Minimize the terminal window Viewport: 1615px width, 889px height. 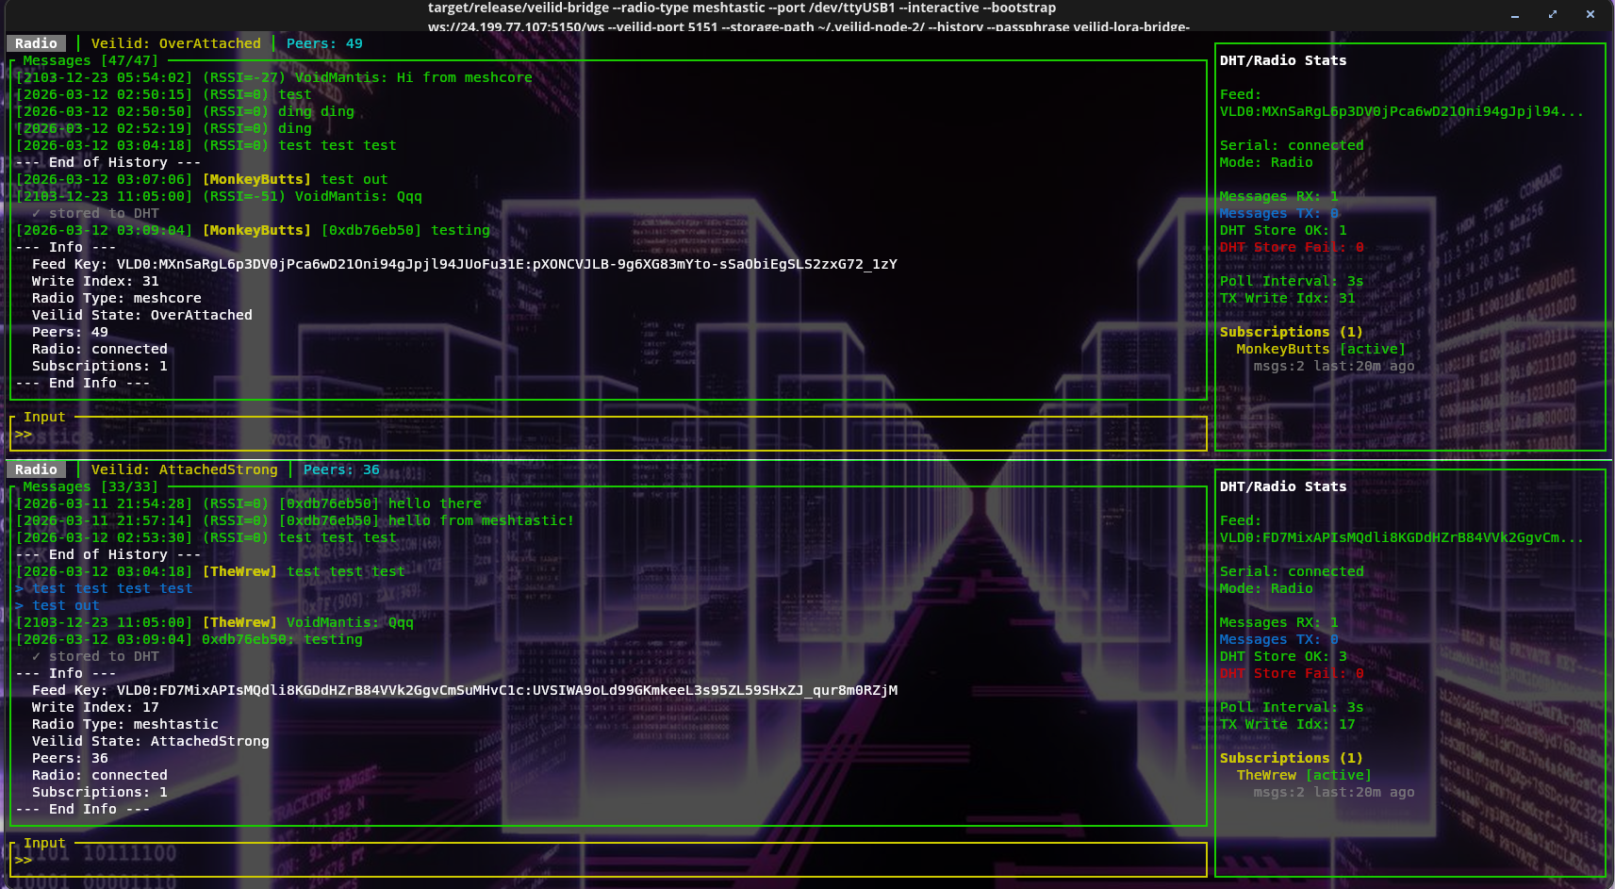point(1515,15)
